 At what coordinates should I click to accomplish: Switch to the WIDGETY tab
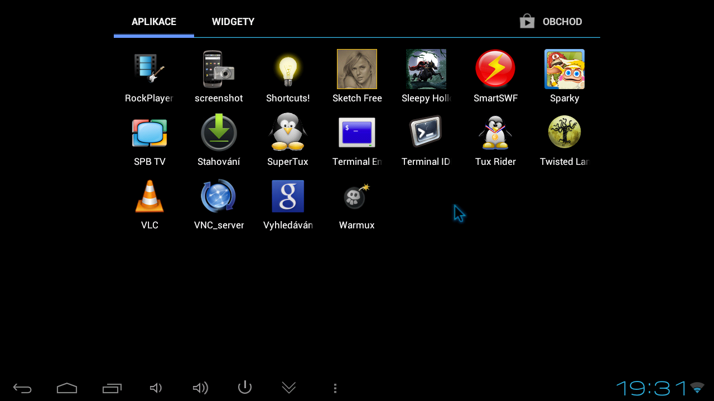[x=233, y=22]
